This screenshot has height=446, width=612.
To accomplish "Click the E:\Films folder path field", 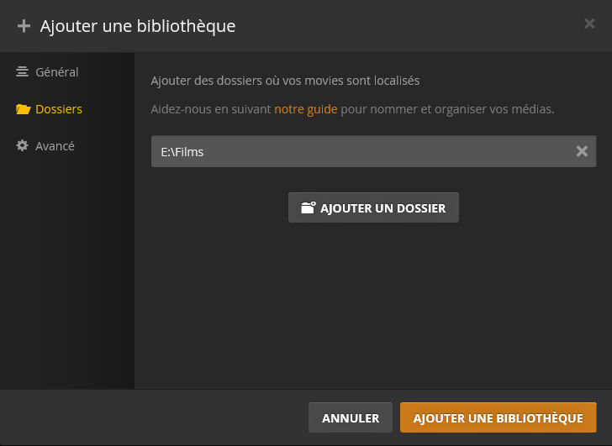I will click(x=361, y=152).
